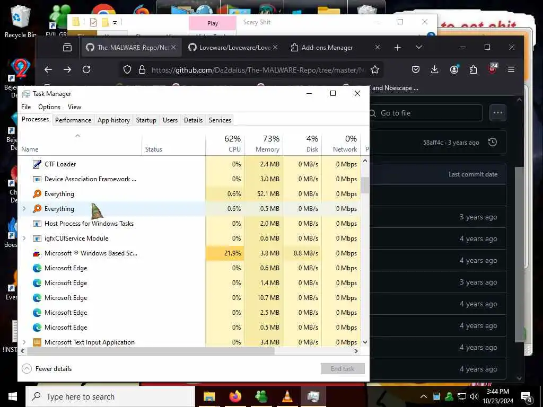Sort processes by Disk column
This screenshot has height=407, width=543.
click(303, 144)
